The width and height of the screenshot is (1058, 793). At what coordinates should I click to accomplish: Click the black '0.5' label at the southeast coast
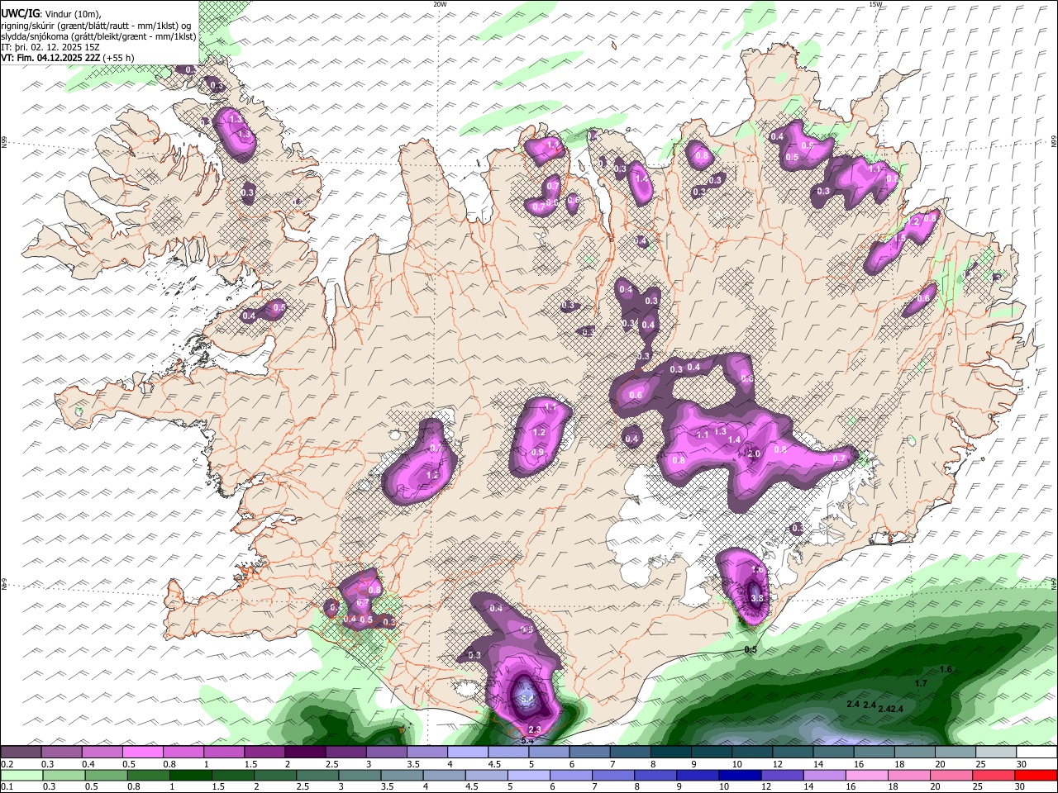pos(751,650)
